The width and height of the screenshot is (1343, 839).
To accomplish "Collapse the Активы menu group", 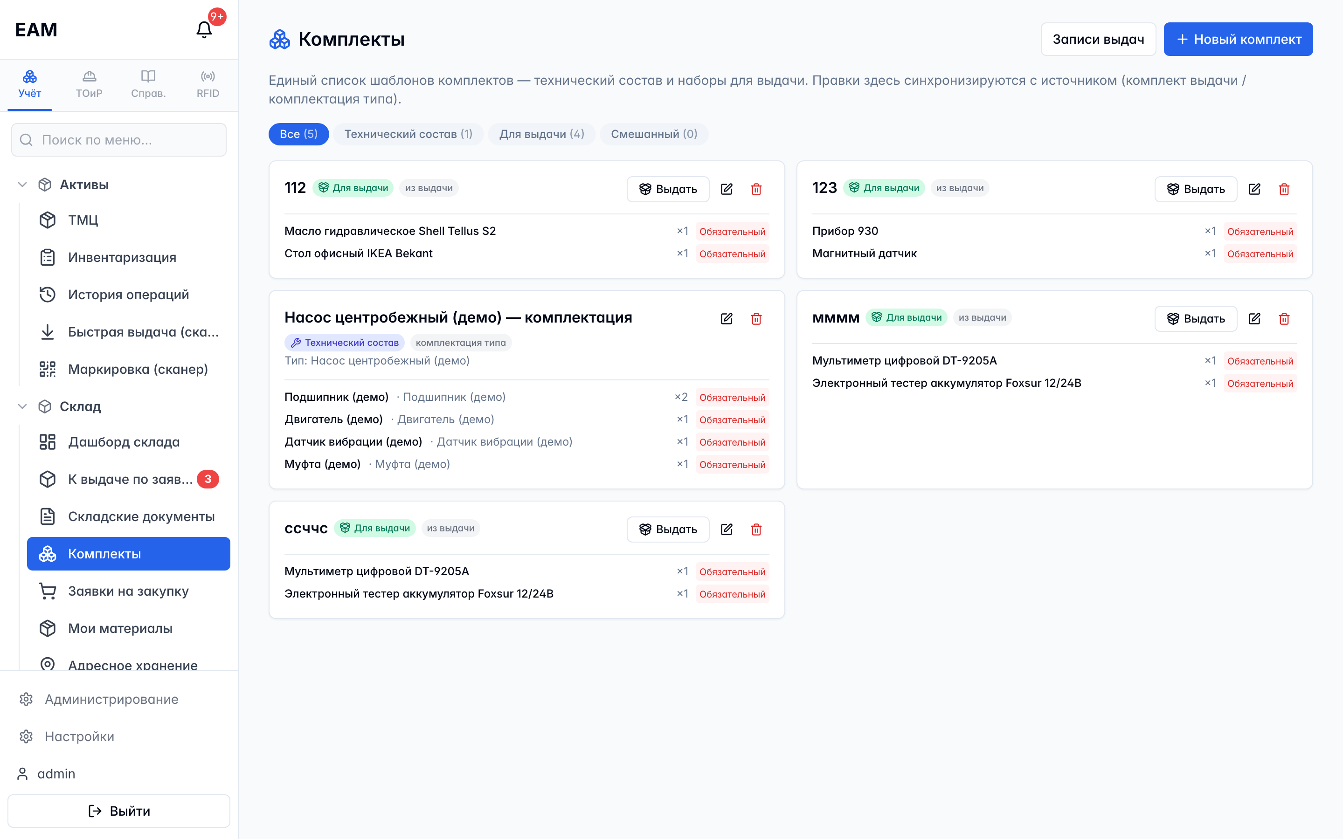I will coord(22,185).
